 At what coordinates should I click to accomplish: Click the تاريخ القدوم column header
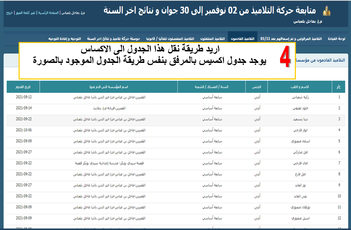(x=23, y=87)
